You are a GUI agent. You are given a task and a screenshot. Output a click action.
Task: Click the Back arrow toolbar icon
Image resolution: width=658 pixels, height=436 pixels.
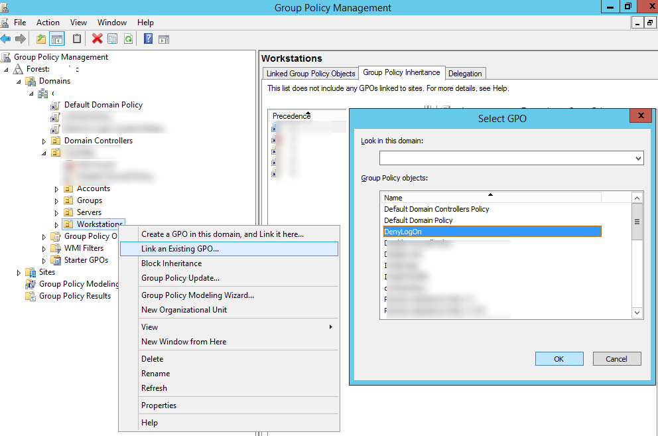(x=6, y=38)
